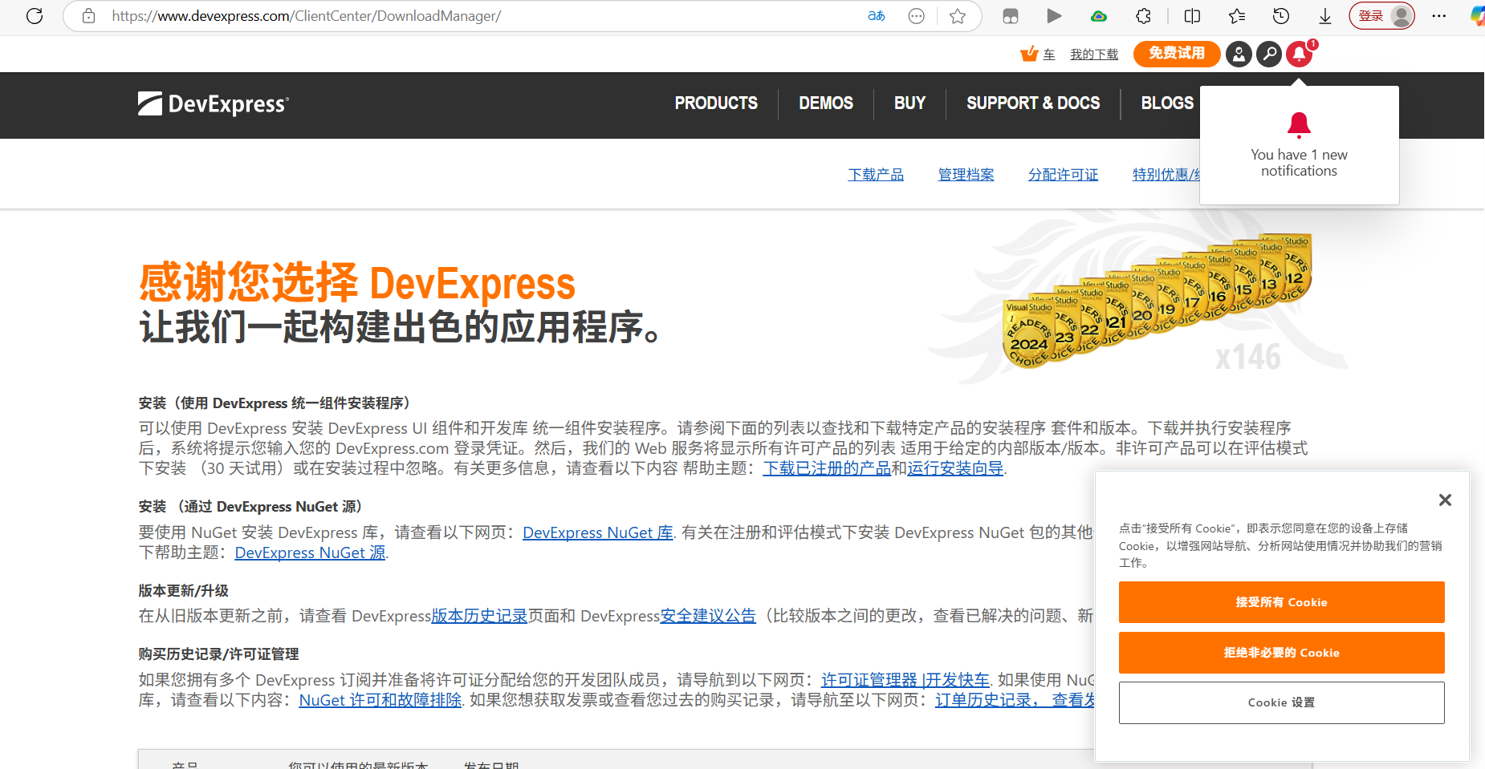Launch Copilot from the toolbar icon
The image size is (1485, 769).
click(x=1476, y=16)
